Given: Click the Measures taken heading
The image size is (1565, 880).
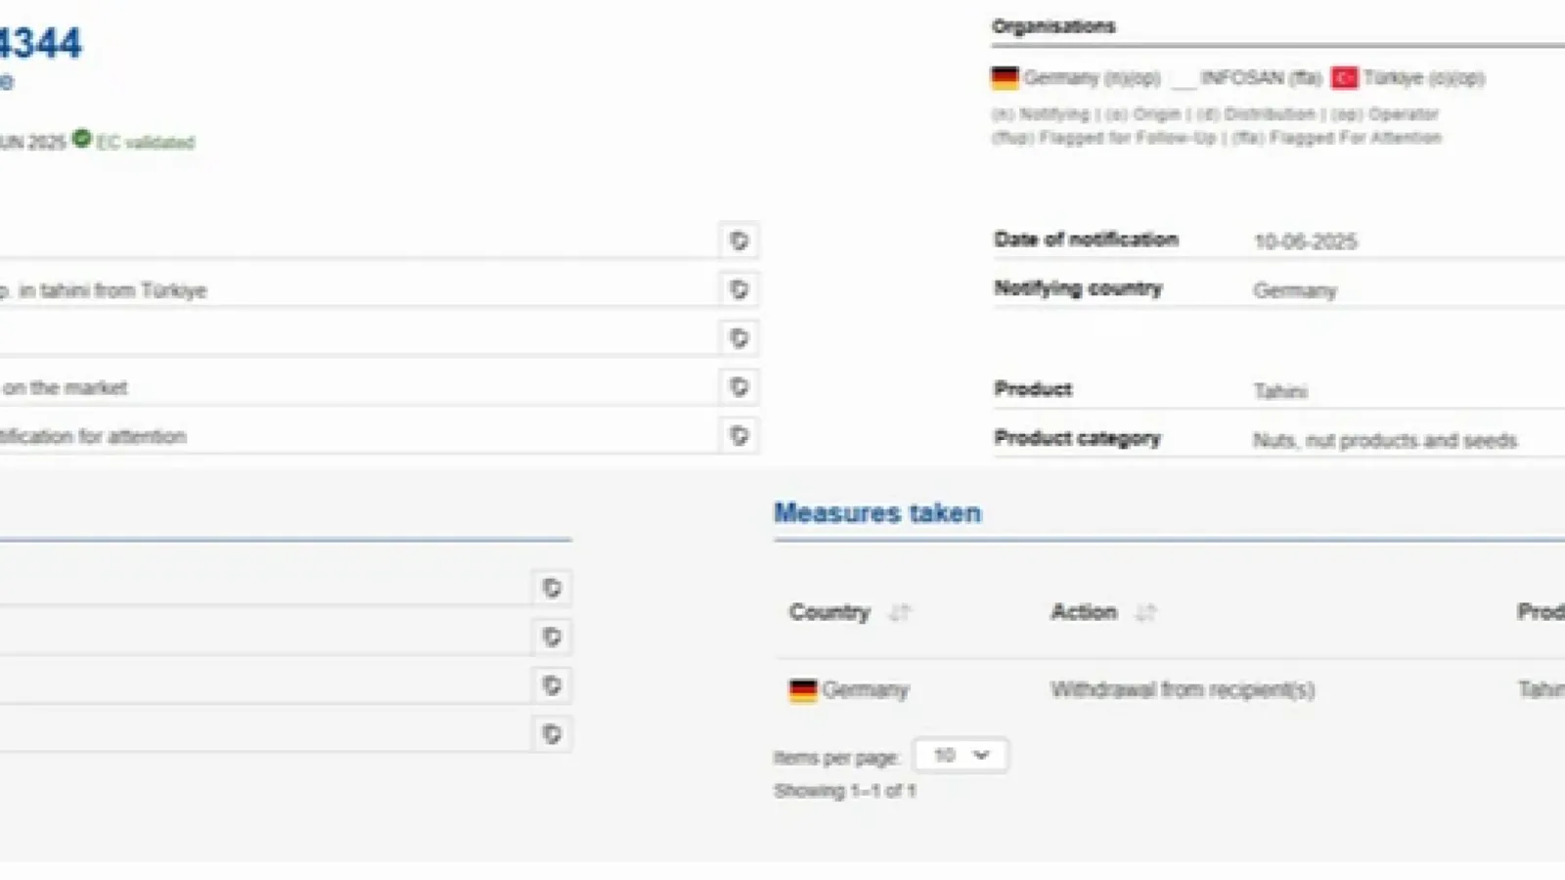Looking at the screenshot, I should pos(877,513).
